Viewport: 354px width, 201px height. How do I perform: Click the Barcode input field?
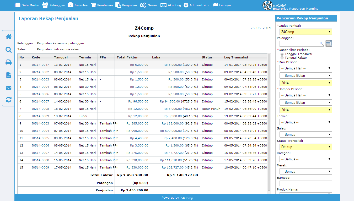point(306,183)
